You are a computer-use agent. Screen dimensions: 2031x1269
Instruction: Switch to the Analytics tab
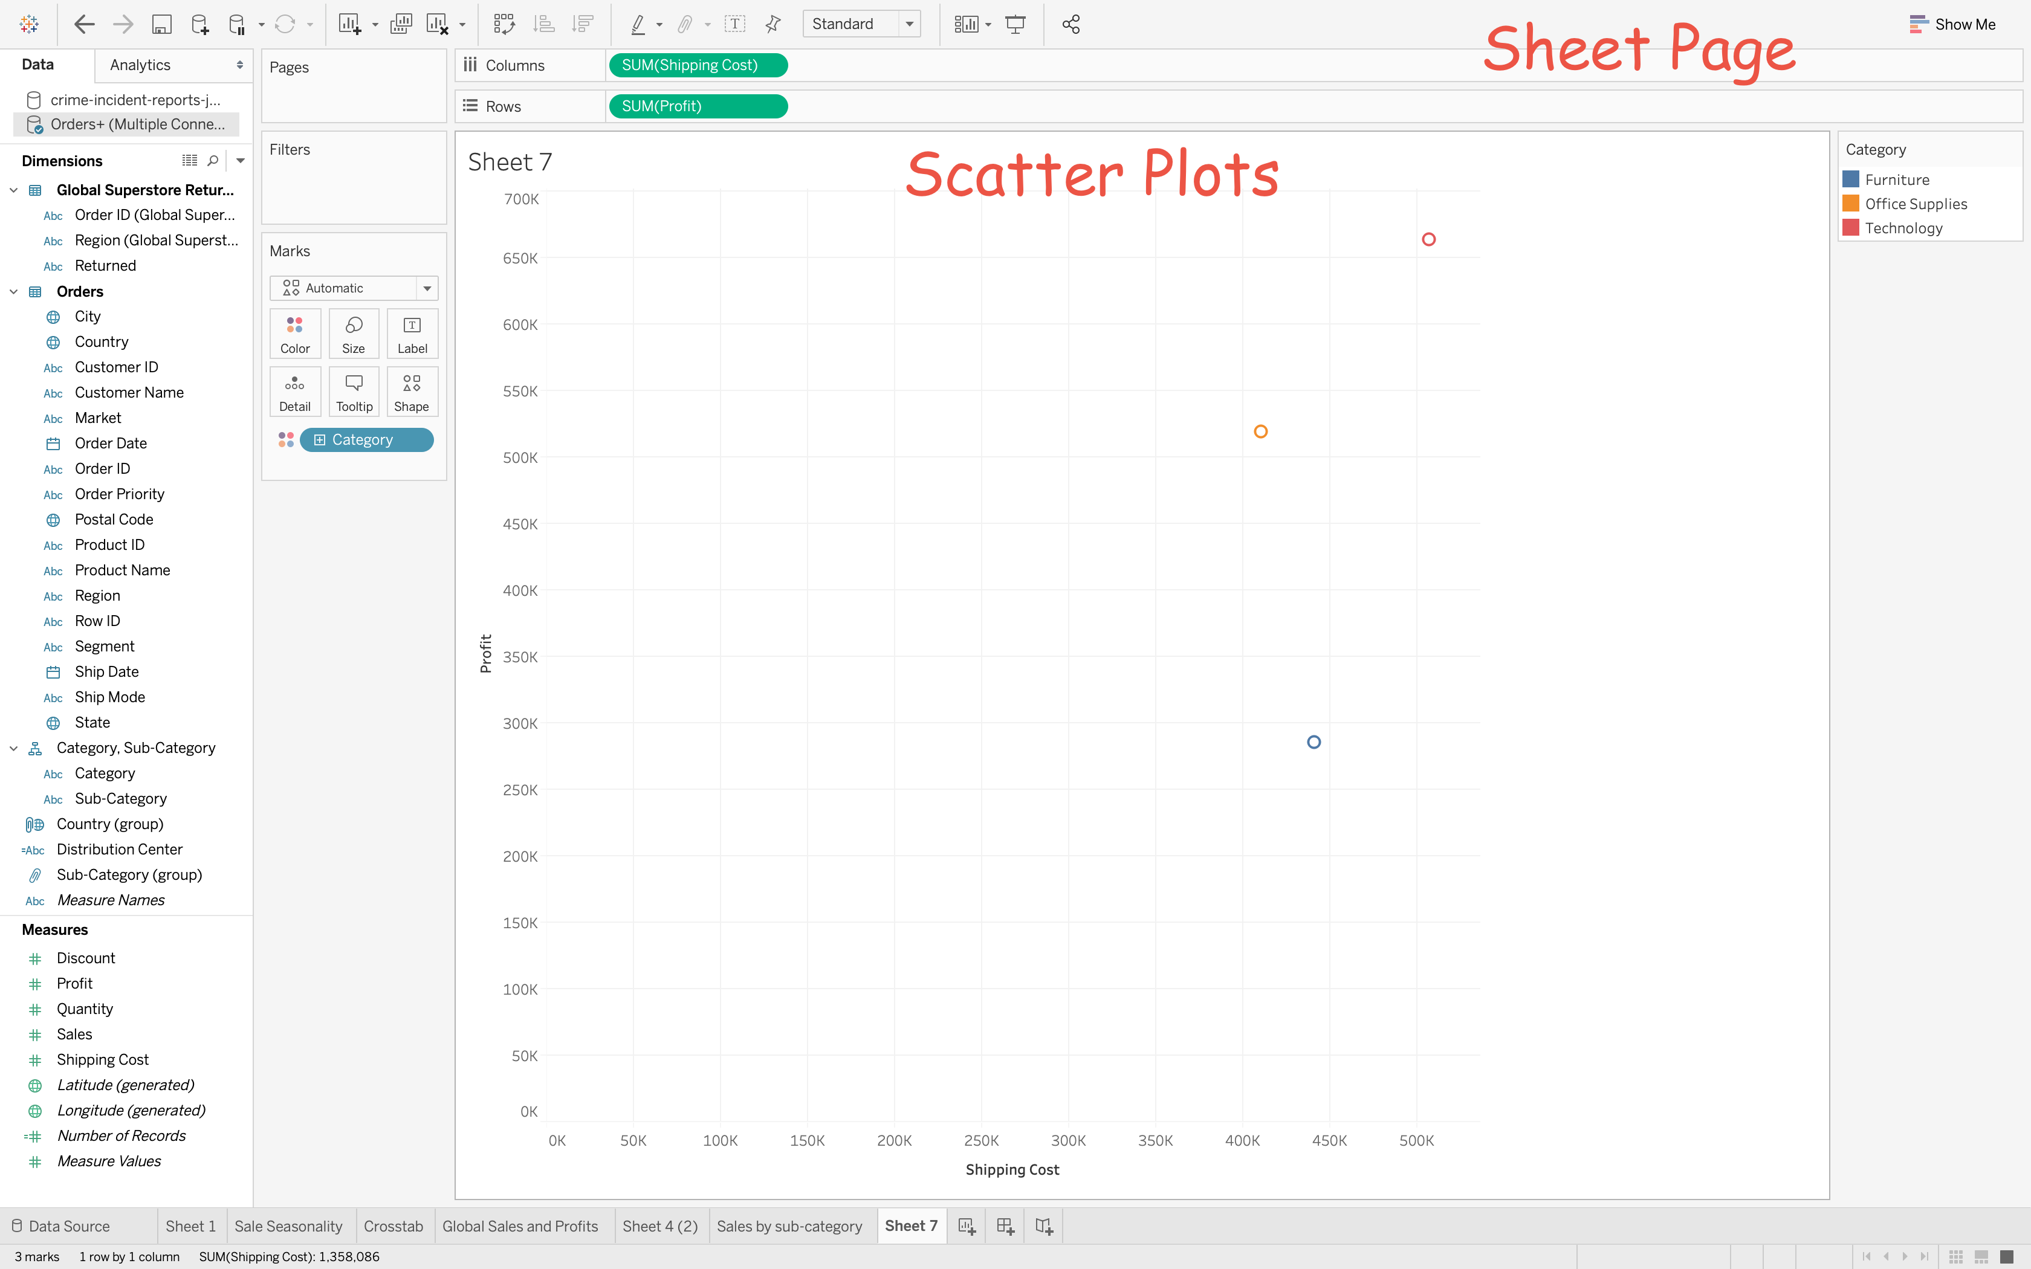(140, 65)
